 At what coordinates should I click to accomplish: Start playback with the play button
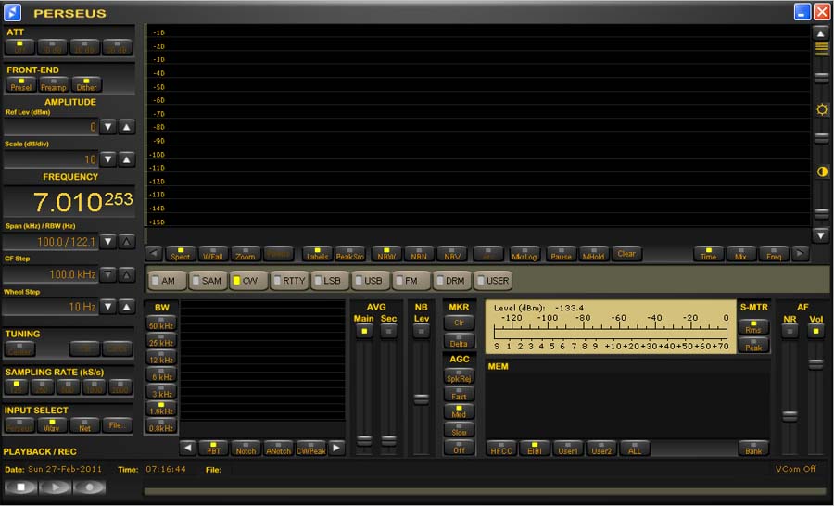click(55, 487)
